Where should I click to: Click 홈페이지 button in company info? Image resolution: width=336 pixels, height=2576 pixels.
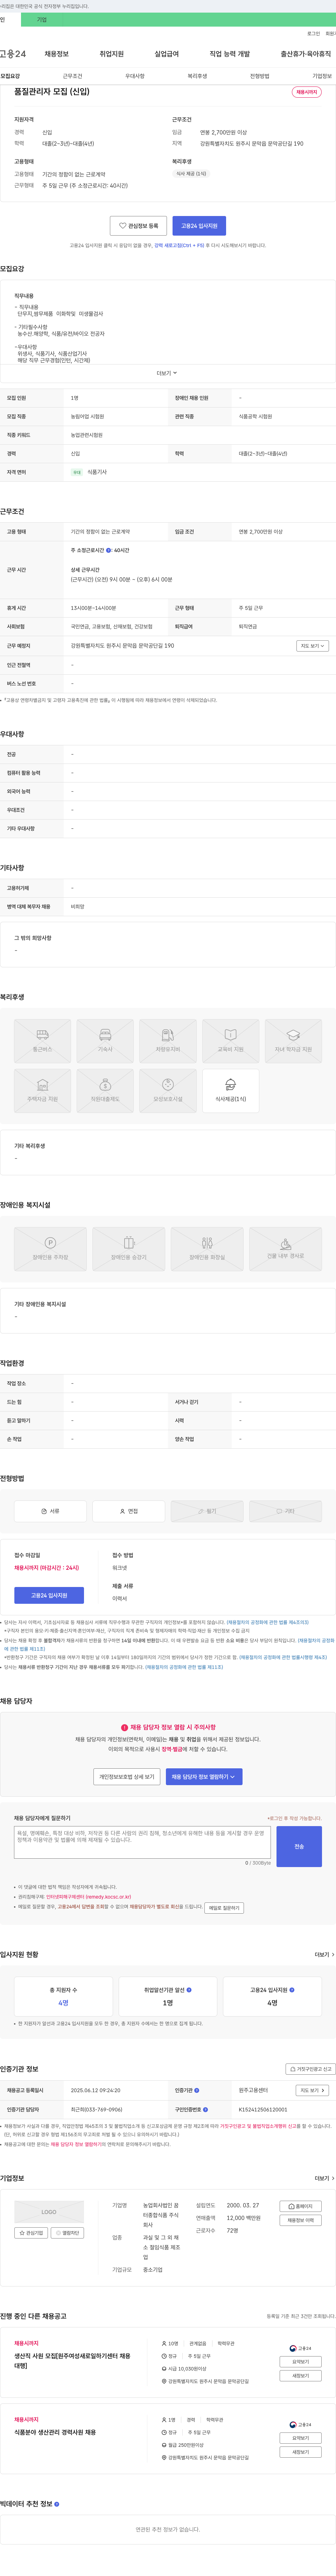301,2206
